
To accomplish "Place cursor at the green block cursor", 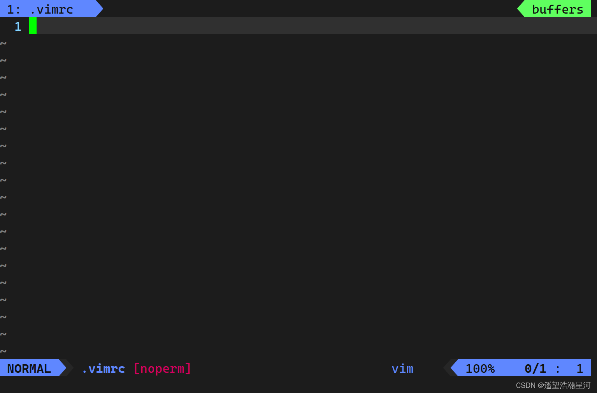I will click(x=33, y=26).
